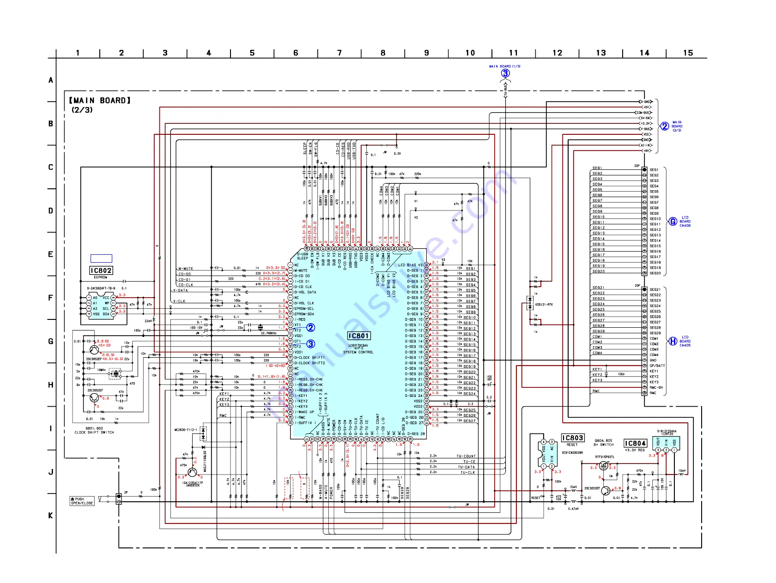
Task: Click the RTF015P02TL transistor label
Action: coord(605,457)
